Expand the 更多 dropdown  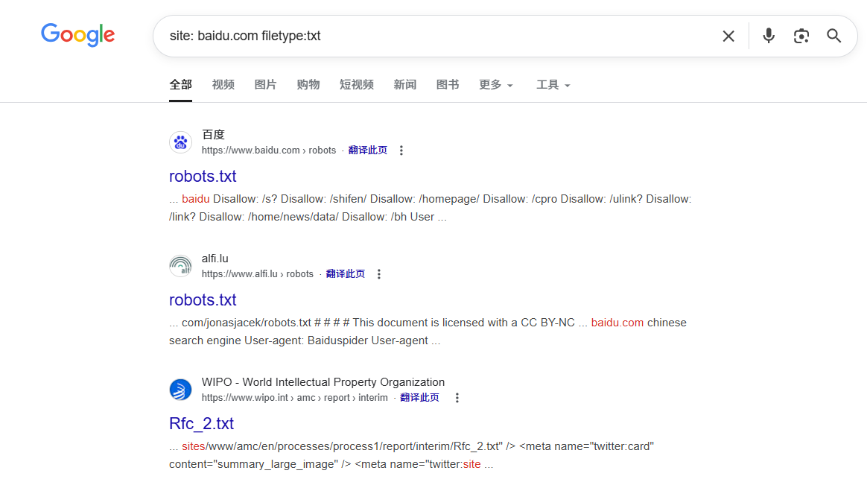click(x=496, y=85)
